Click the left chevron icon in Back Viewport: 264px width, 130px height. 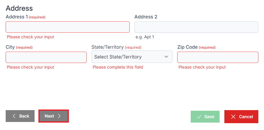click(x=14, y=116)
